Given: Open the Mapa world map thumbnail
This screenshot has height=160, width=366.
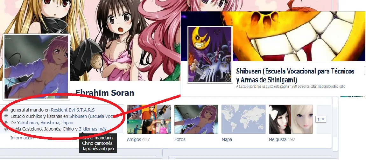Looking at the screenshot, I should click(x=243, y=119).
